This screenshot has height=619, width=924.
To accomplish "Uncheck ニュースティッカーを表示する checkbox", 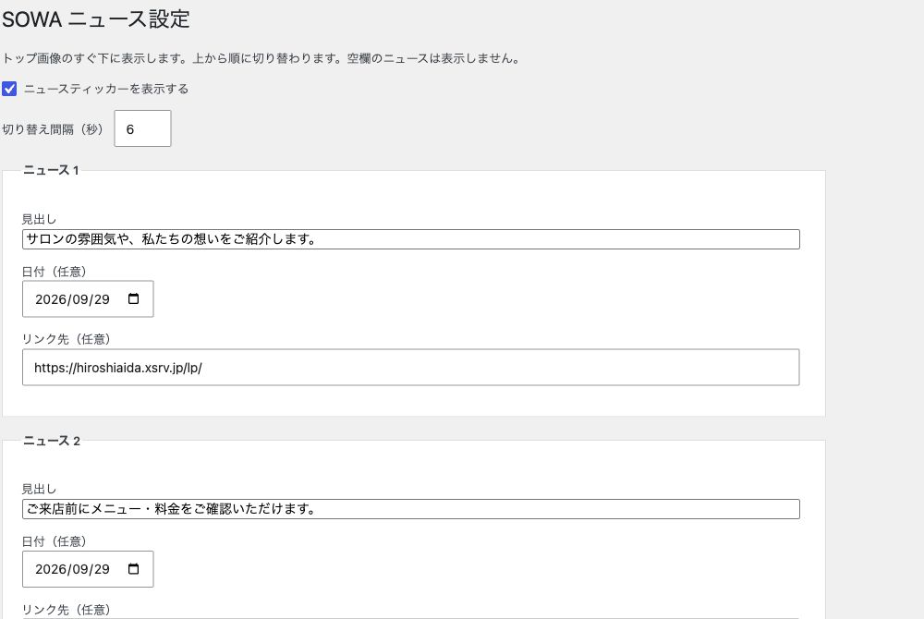I will coord(9,89).
